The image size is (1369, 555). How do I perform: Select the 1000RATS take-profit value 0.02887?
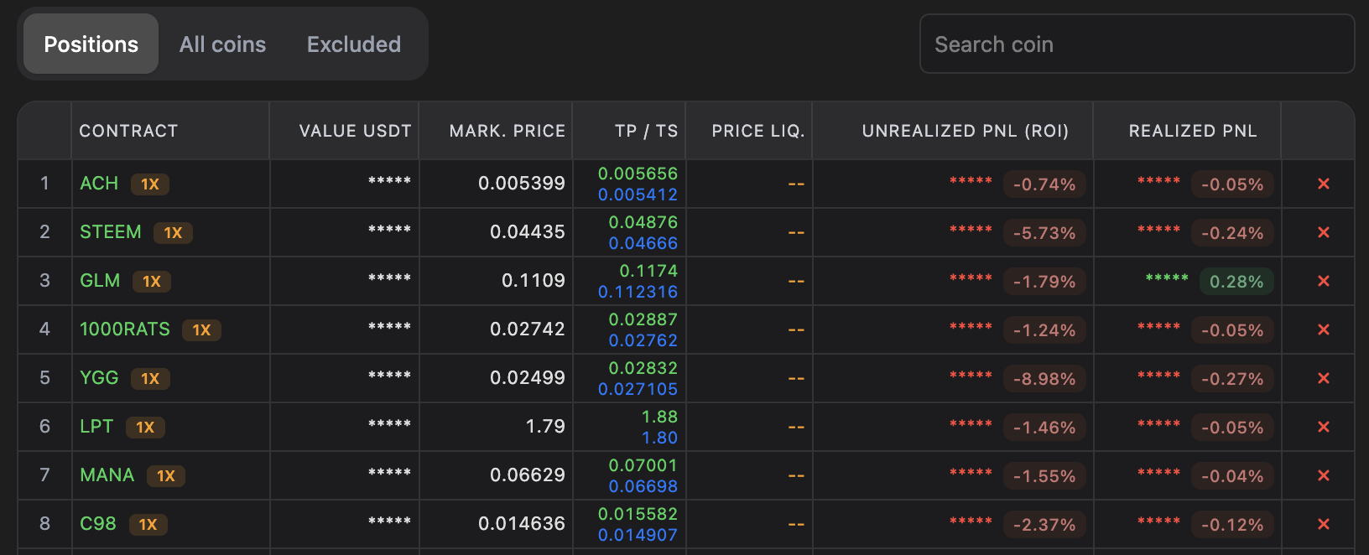click(643, 319)
